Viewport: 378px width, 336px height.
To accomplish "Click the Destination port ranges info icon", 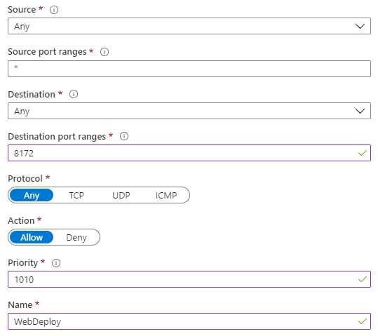I will pyautogui.click(x=124, y=136).
